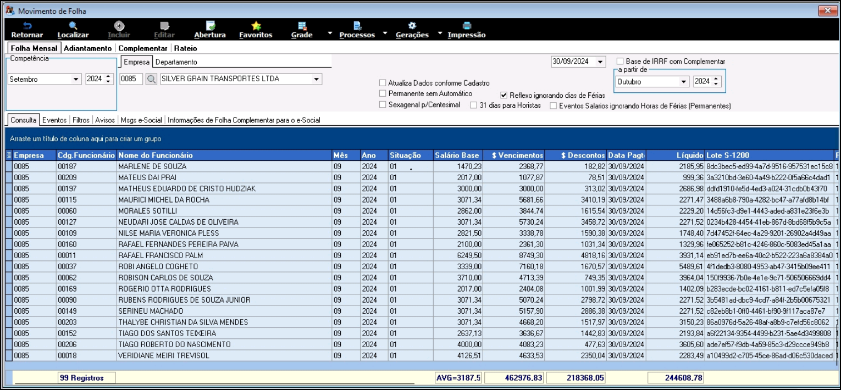Image resolution: width=841 pixels, height=390 pixels.
Task: Open the Filtros tab
Action: point(81,120)
